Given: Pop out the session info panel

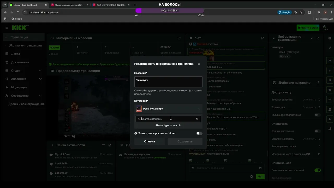Looking at the screenshot, I should pyautogui.click(x=179, y=38).
